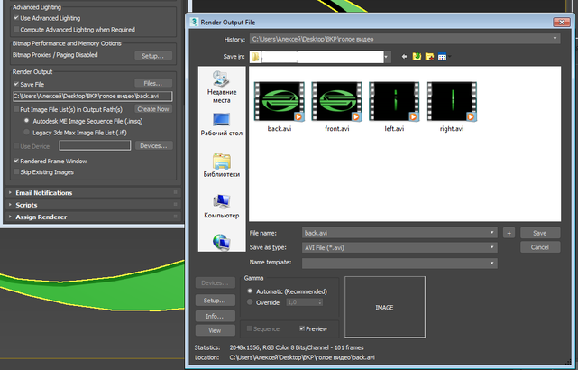Open Recent Places (Недавние места) shortcut
Screen dimensions: 578x370
click(221, 88)
